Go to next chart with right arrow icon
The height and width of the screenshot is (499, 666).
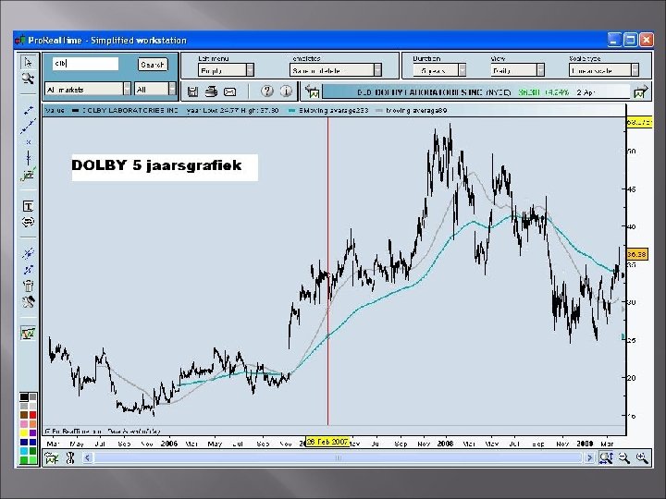(640, 91)
